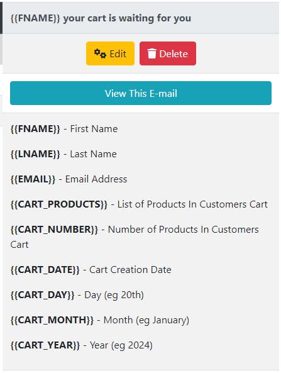
Task: Click the Edit button label
Action: (x=118, y=54)
